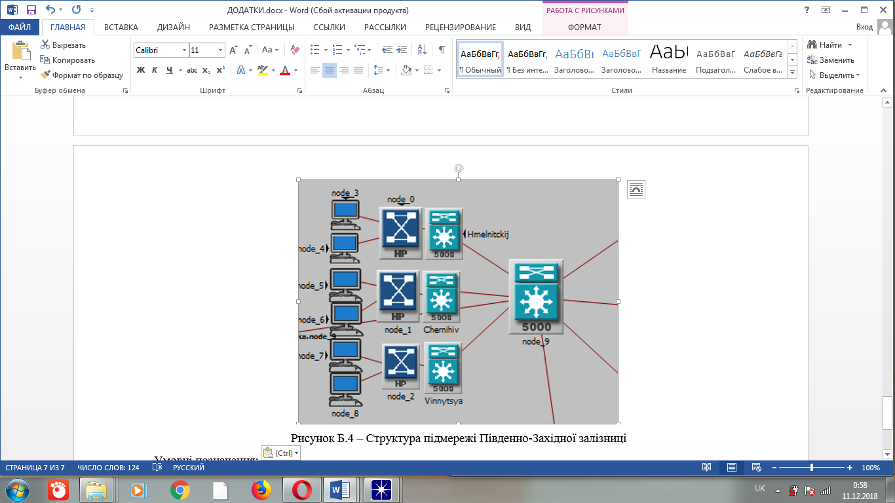Switch to the ВСТАВКА ribbon tab
This screenshot has width=895, height=503.
point(121,27)
